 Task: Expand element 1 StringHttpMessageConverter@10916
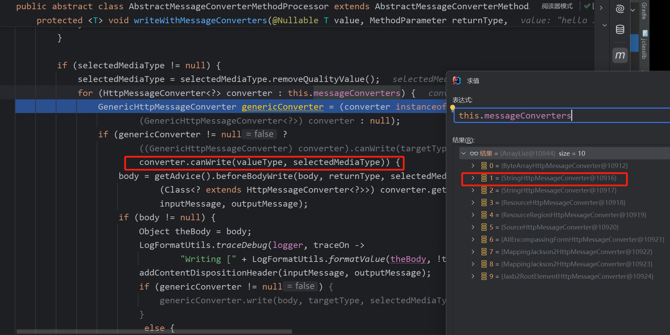coord(473,178)
